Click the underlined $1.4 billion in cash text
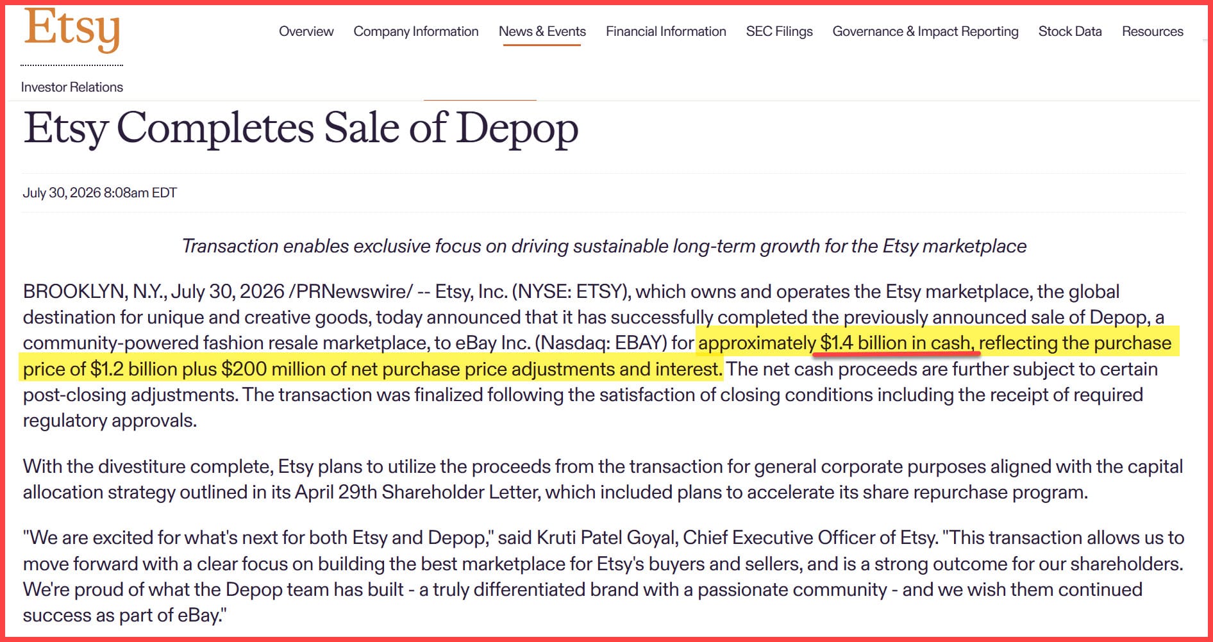The width and height of the screenshot is (1213, 642). (896, 343)
